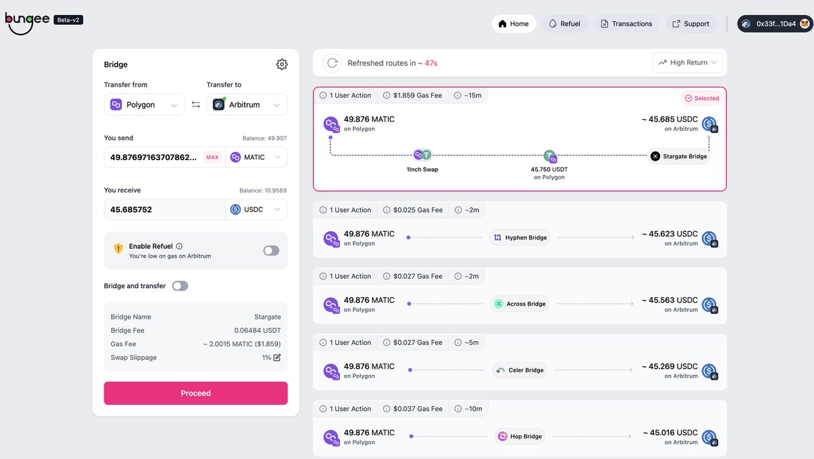The height and width of the screenshot is (459, 814).
Task: Open the Polygon source chain dropdown
Action: [x=144, y=104]
